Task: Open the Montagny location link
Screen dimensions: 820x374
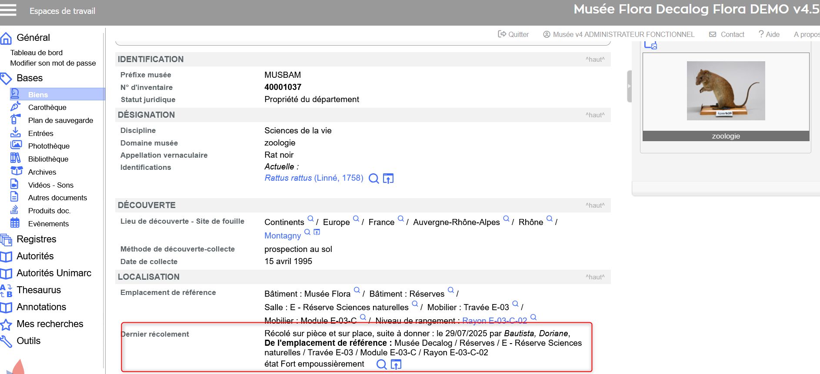Action: [283, 236]
